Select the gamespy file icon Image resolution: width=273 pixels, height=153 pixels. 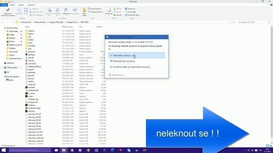[x=26, y=55]
